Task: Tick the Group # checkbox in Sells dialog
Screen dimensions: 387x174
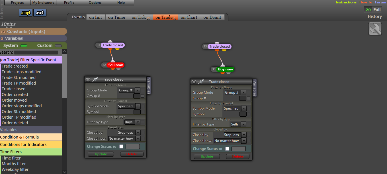Action: (x=249, y=98)
